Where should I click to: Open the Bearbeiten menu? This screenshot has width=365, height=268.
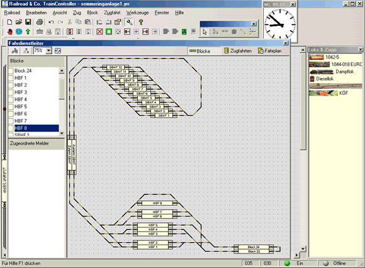click(x=36, y=13)
